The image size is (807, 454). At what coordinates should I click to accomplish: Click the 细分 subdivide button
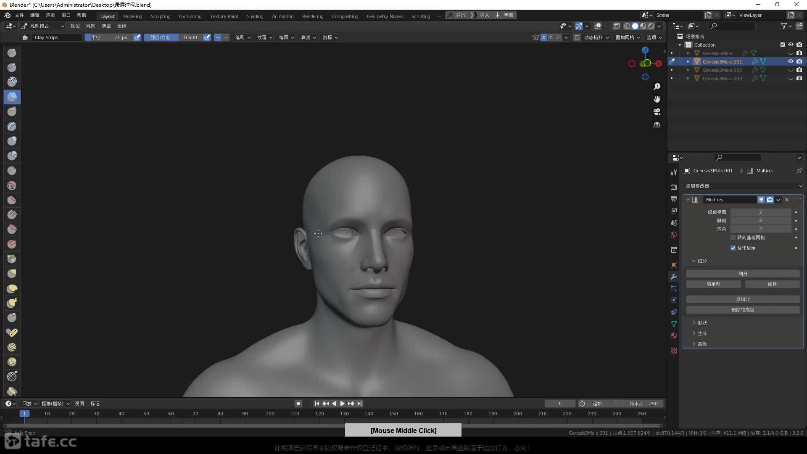(743, 274)
